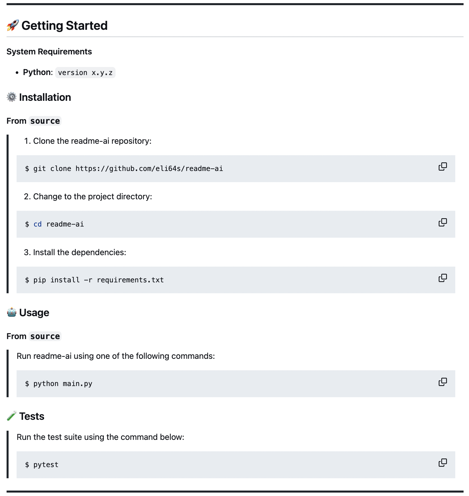Click the "source" label under Installation

click(x=45, y=121)
